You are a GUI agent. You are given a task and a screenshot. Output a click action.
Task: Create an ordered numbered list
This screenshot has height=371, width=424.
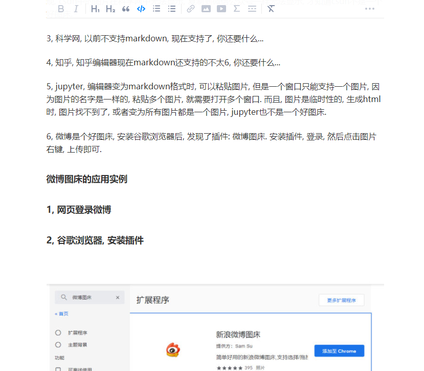[x=157, y=9]
